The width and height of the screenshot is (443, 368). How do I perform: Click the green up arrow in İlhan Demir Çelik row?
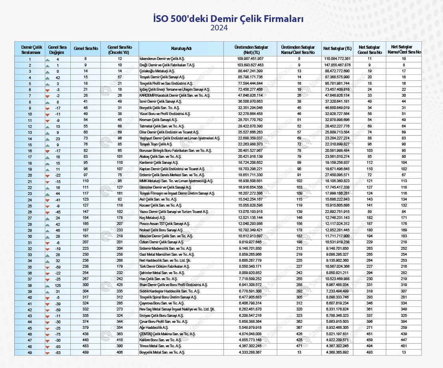coord(48,286)
